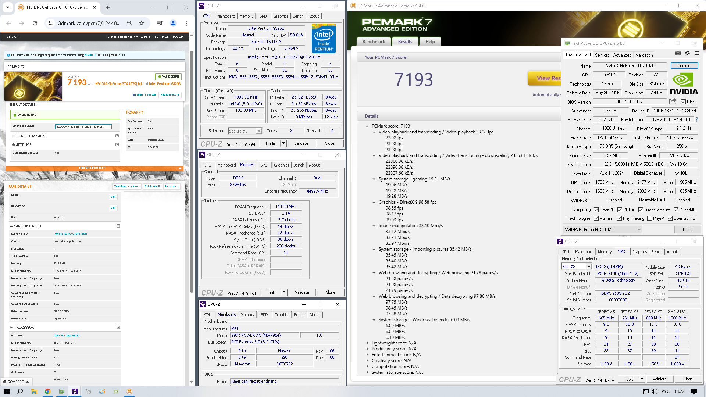Click the volume speaker tray icon
The image size is (706, 397).
coord(655,391)
